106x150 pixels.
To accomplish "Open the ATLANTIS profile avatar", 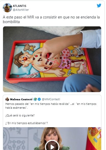I will [x=7, y=8].
